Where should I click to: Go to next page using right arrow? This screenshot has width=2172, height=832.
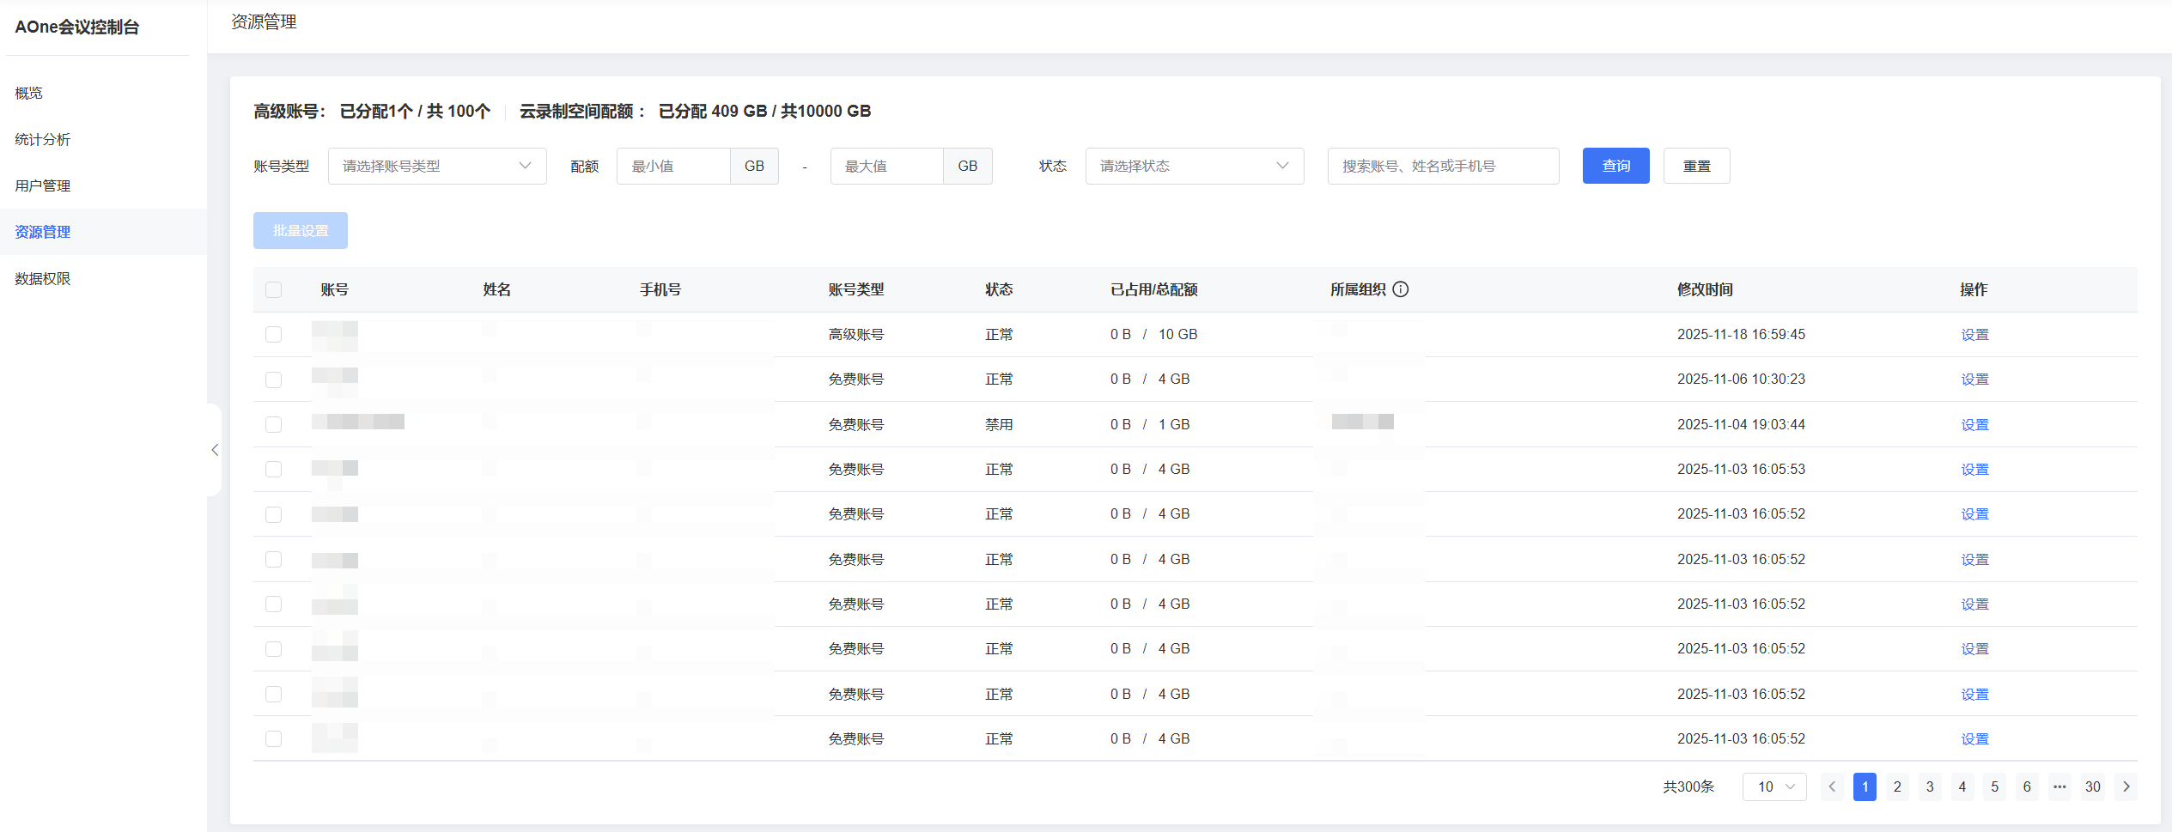click(2126, 786)
